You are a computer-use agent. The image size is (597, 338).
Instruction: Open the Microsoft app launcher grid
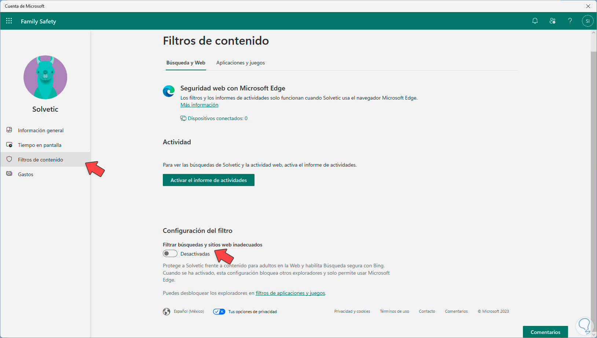[x=9, y=21]
